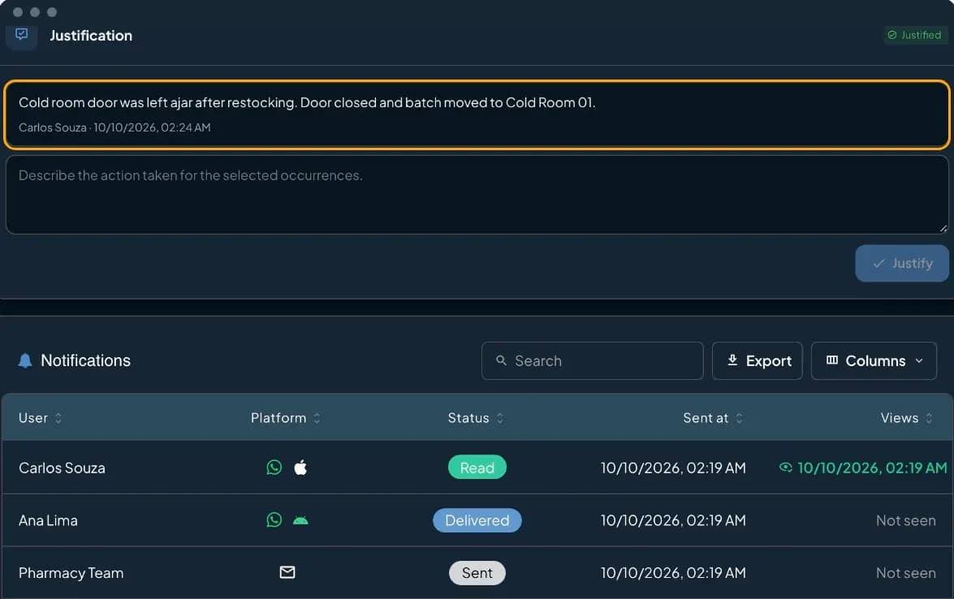Sort by Sent at column
Screen dimensions: 954x599
click(713, 418)
